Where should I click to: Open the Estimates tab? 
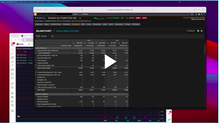tap(67, 24)
